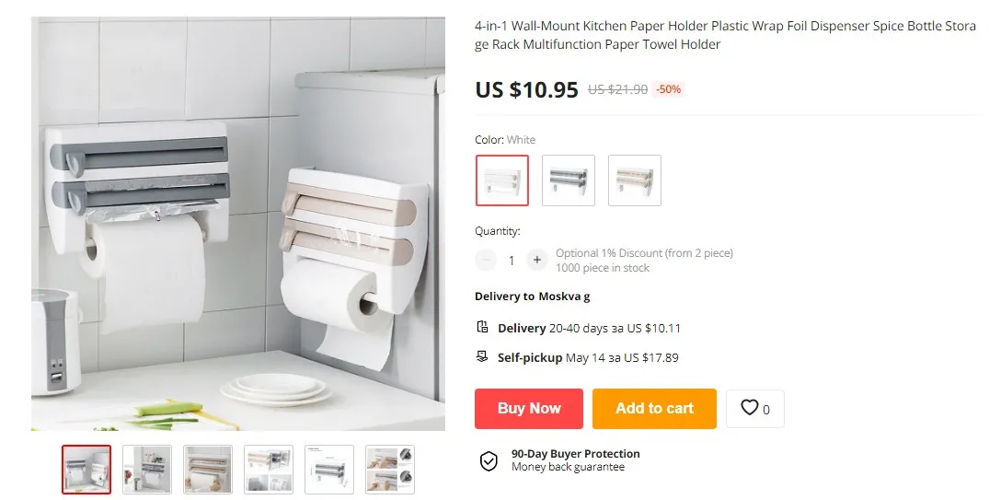The width and height of the screenshot is (989, 500).
Task: Select the beige color variant swatch
Action: [635, 180]
